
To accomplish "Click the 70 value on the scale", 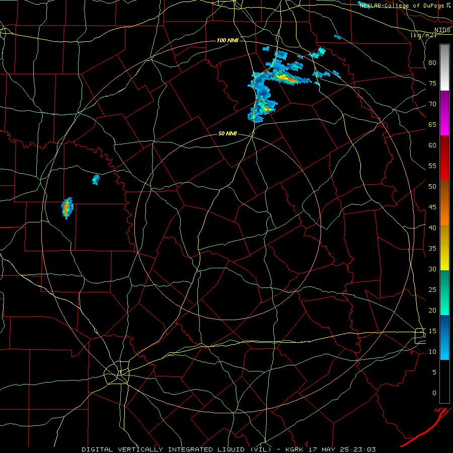I will coord(432,104).
